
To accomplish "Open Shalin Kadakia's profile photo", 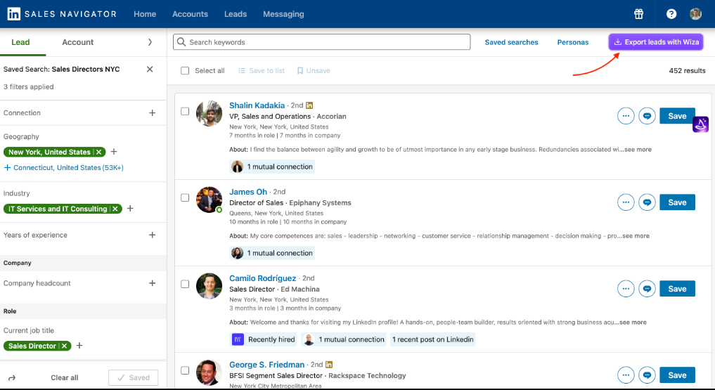I will (209, 114).
